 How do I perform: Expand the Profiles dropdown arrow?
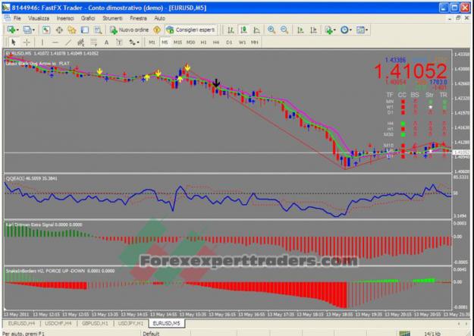(x=33, y=30)
